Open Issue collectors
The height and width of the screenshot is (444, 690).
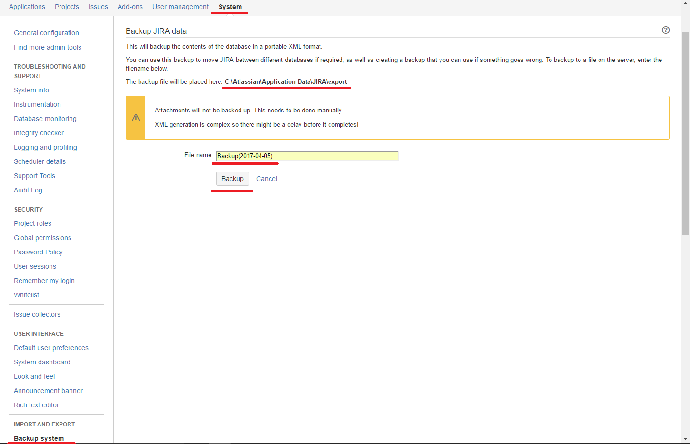(37, 314)
